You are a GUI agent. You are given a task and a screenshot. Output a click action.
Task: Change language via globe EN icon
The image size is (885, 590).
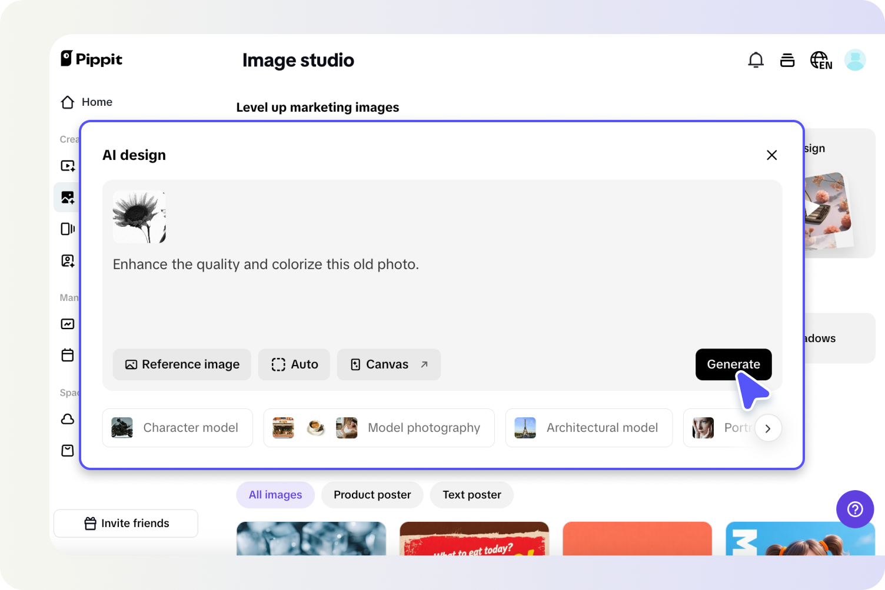point(821,60)
